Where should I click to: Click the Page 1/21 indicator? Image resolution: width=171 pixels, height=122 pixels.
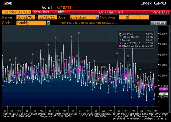click(160, 12)
